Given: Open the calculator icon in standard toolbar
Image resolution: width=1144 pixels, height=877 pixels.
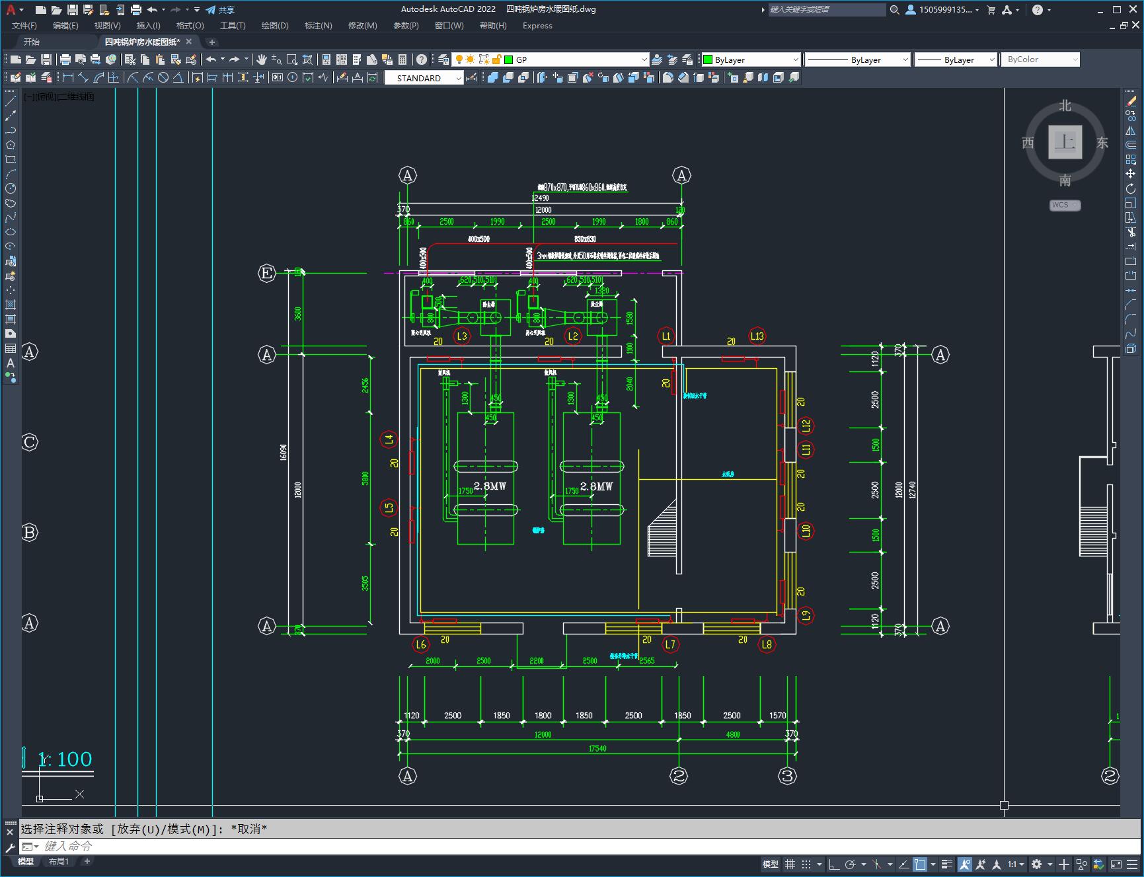Looking at the screenshot, I should click(402, 59).
